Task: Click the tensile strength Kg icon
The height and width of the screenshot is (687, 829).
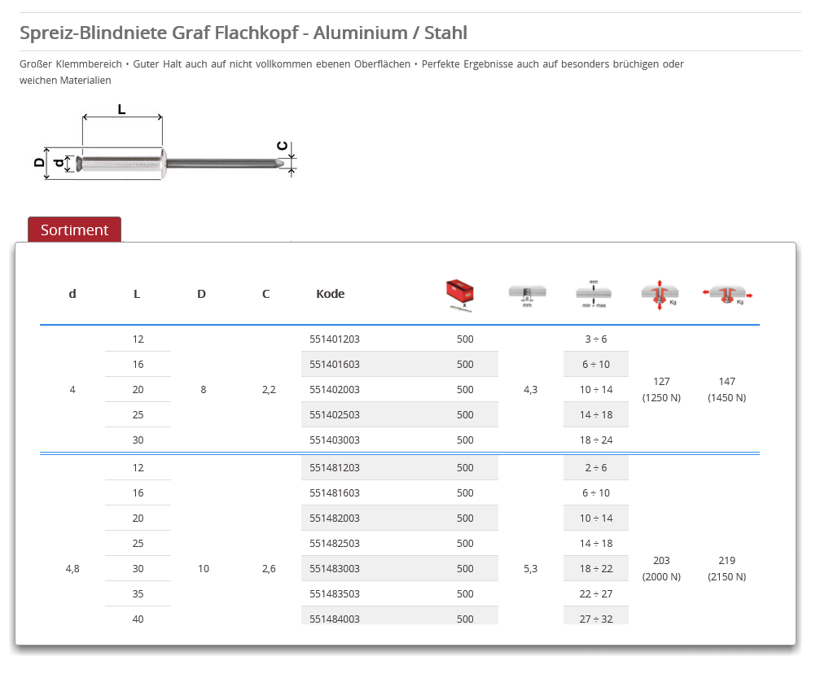Action: click(660, 295)
